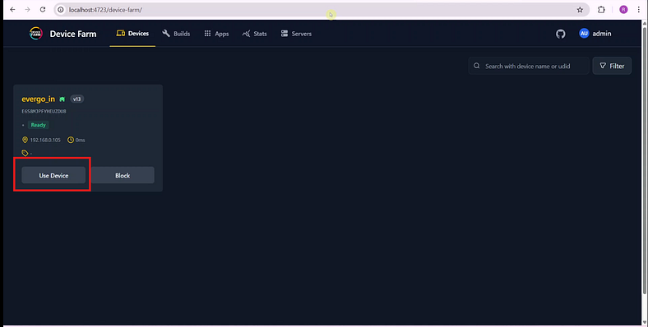Click the AU admin user avatar
Image resolution: width=648 pixels, height=327 pixels.
pyautogui.click(x=584, y=34)
